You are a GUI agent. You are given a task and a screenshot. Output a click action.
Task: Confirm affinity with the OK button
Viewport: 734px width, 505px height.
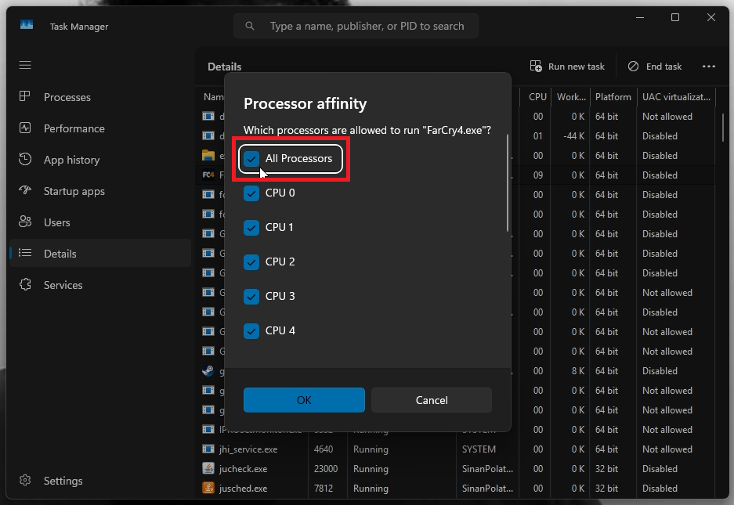(304, 400)
